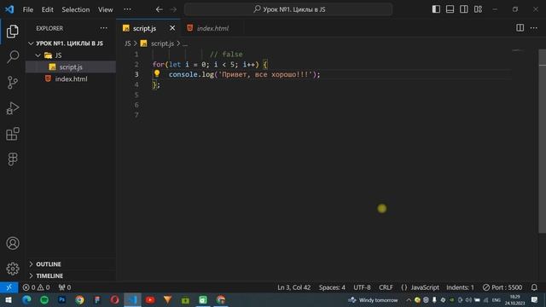Go to line via Ln 3, Col 42
Image resolution: width=546 pixels, height=307 pixels.
(293, 287)
